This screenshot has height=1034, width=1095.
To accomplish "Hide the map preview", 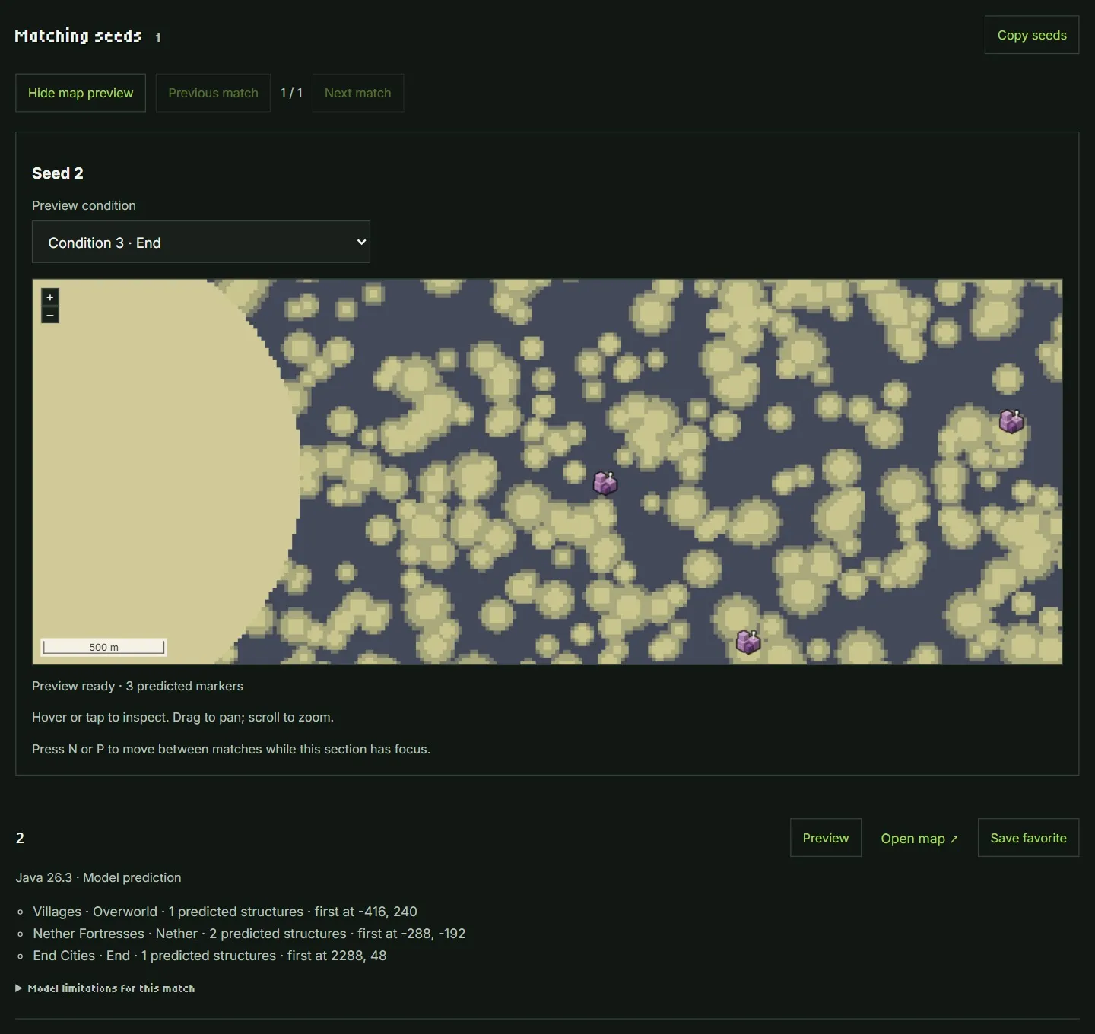I will click(81, 93).
